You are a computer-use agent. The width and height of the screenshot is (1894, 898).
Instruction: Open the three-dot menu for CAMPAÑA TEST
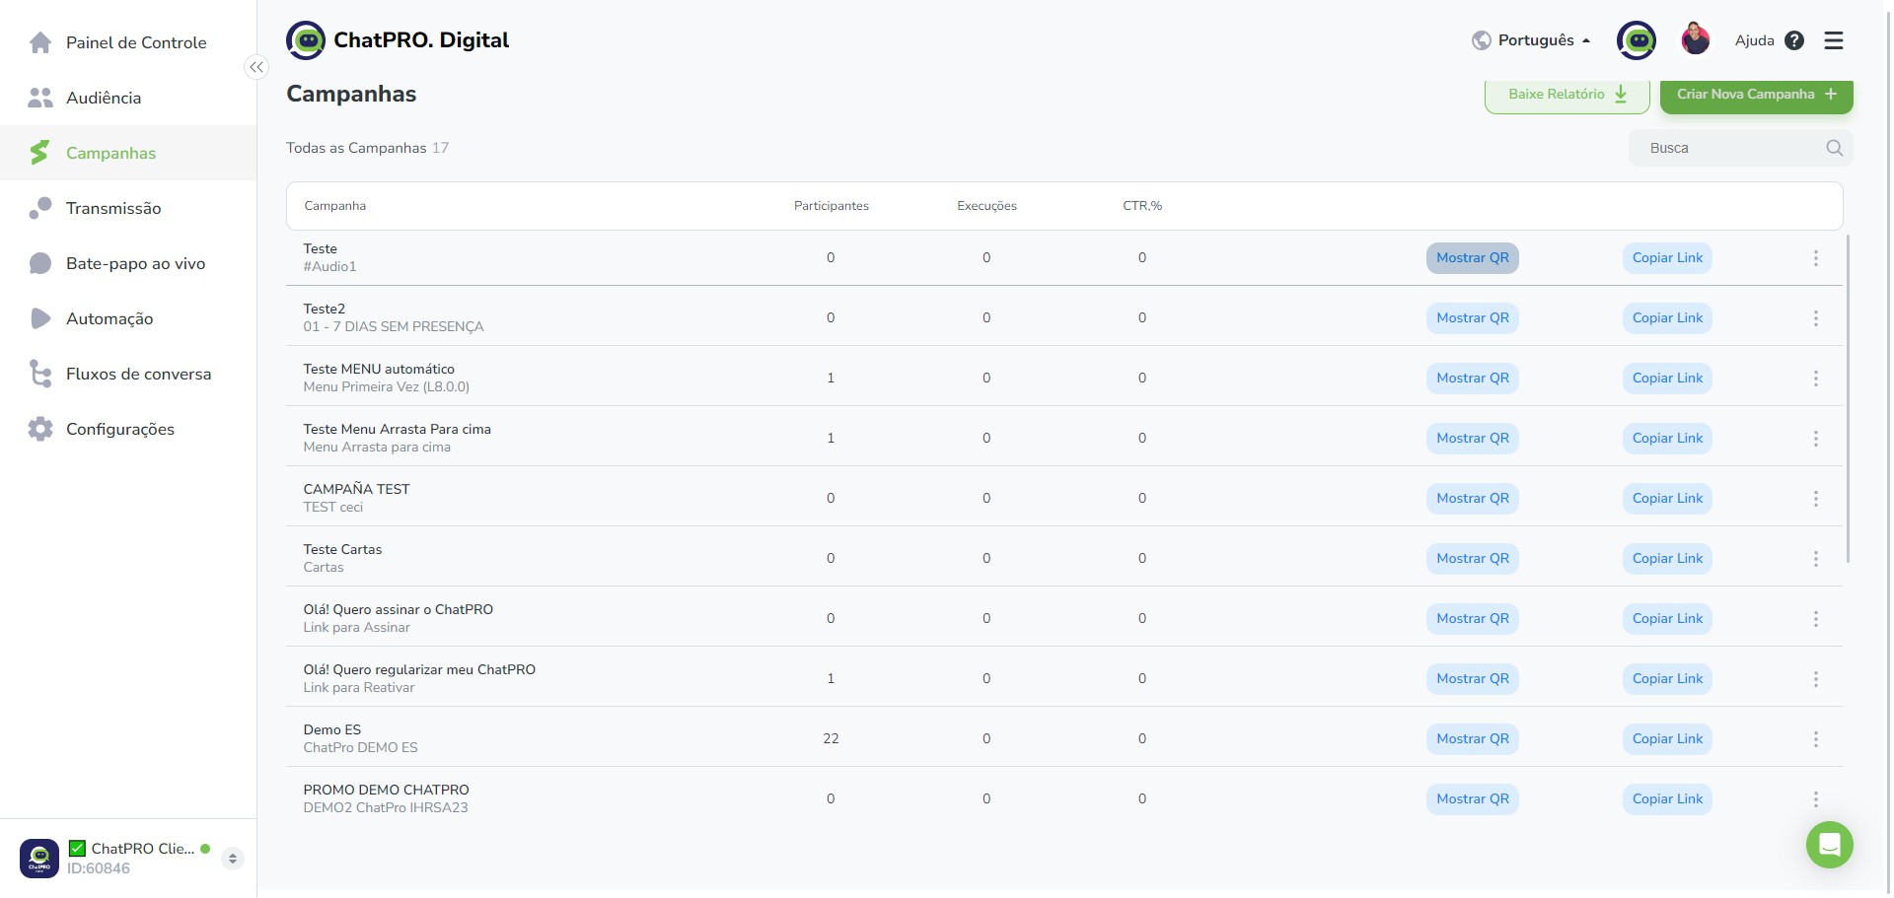(1815, 499)
